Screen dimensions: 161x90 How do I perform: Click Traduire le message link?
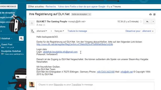pyautogui.click(x=77, y=31)
